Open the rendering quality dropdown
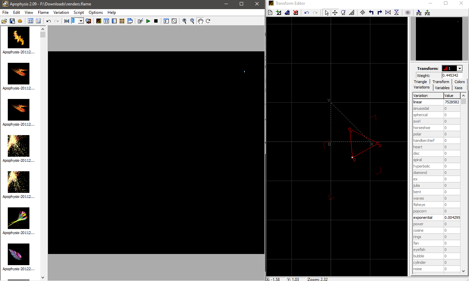Image resolution: width=469 pixels, height=281 pixels. pos(81,21)
